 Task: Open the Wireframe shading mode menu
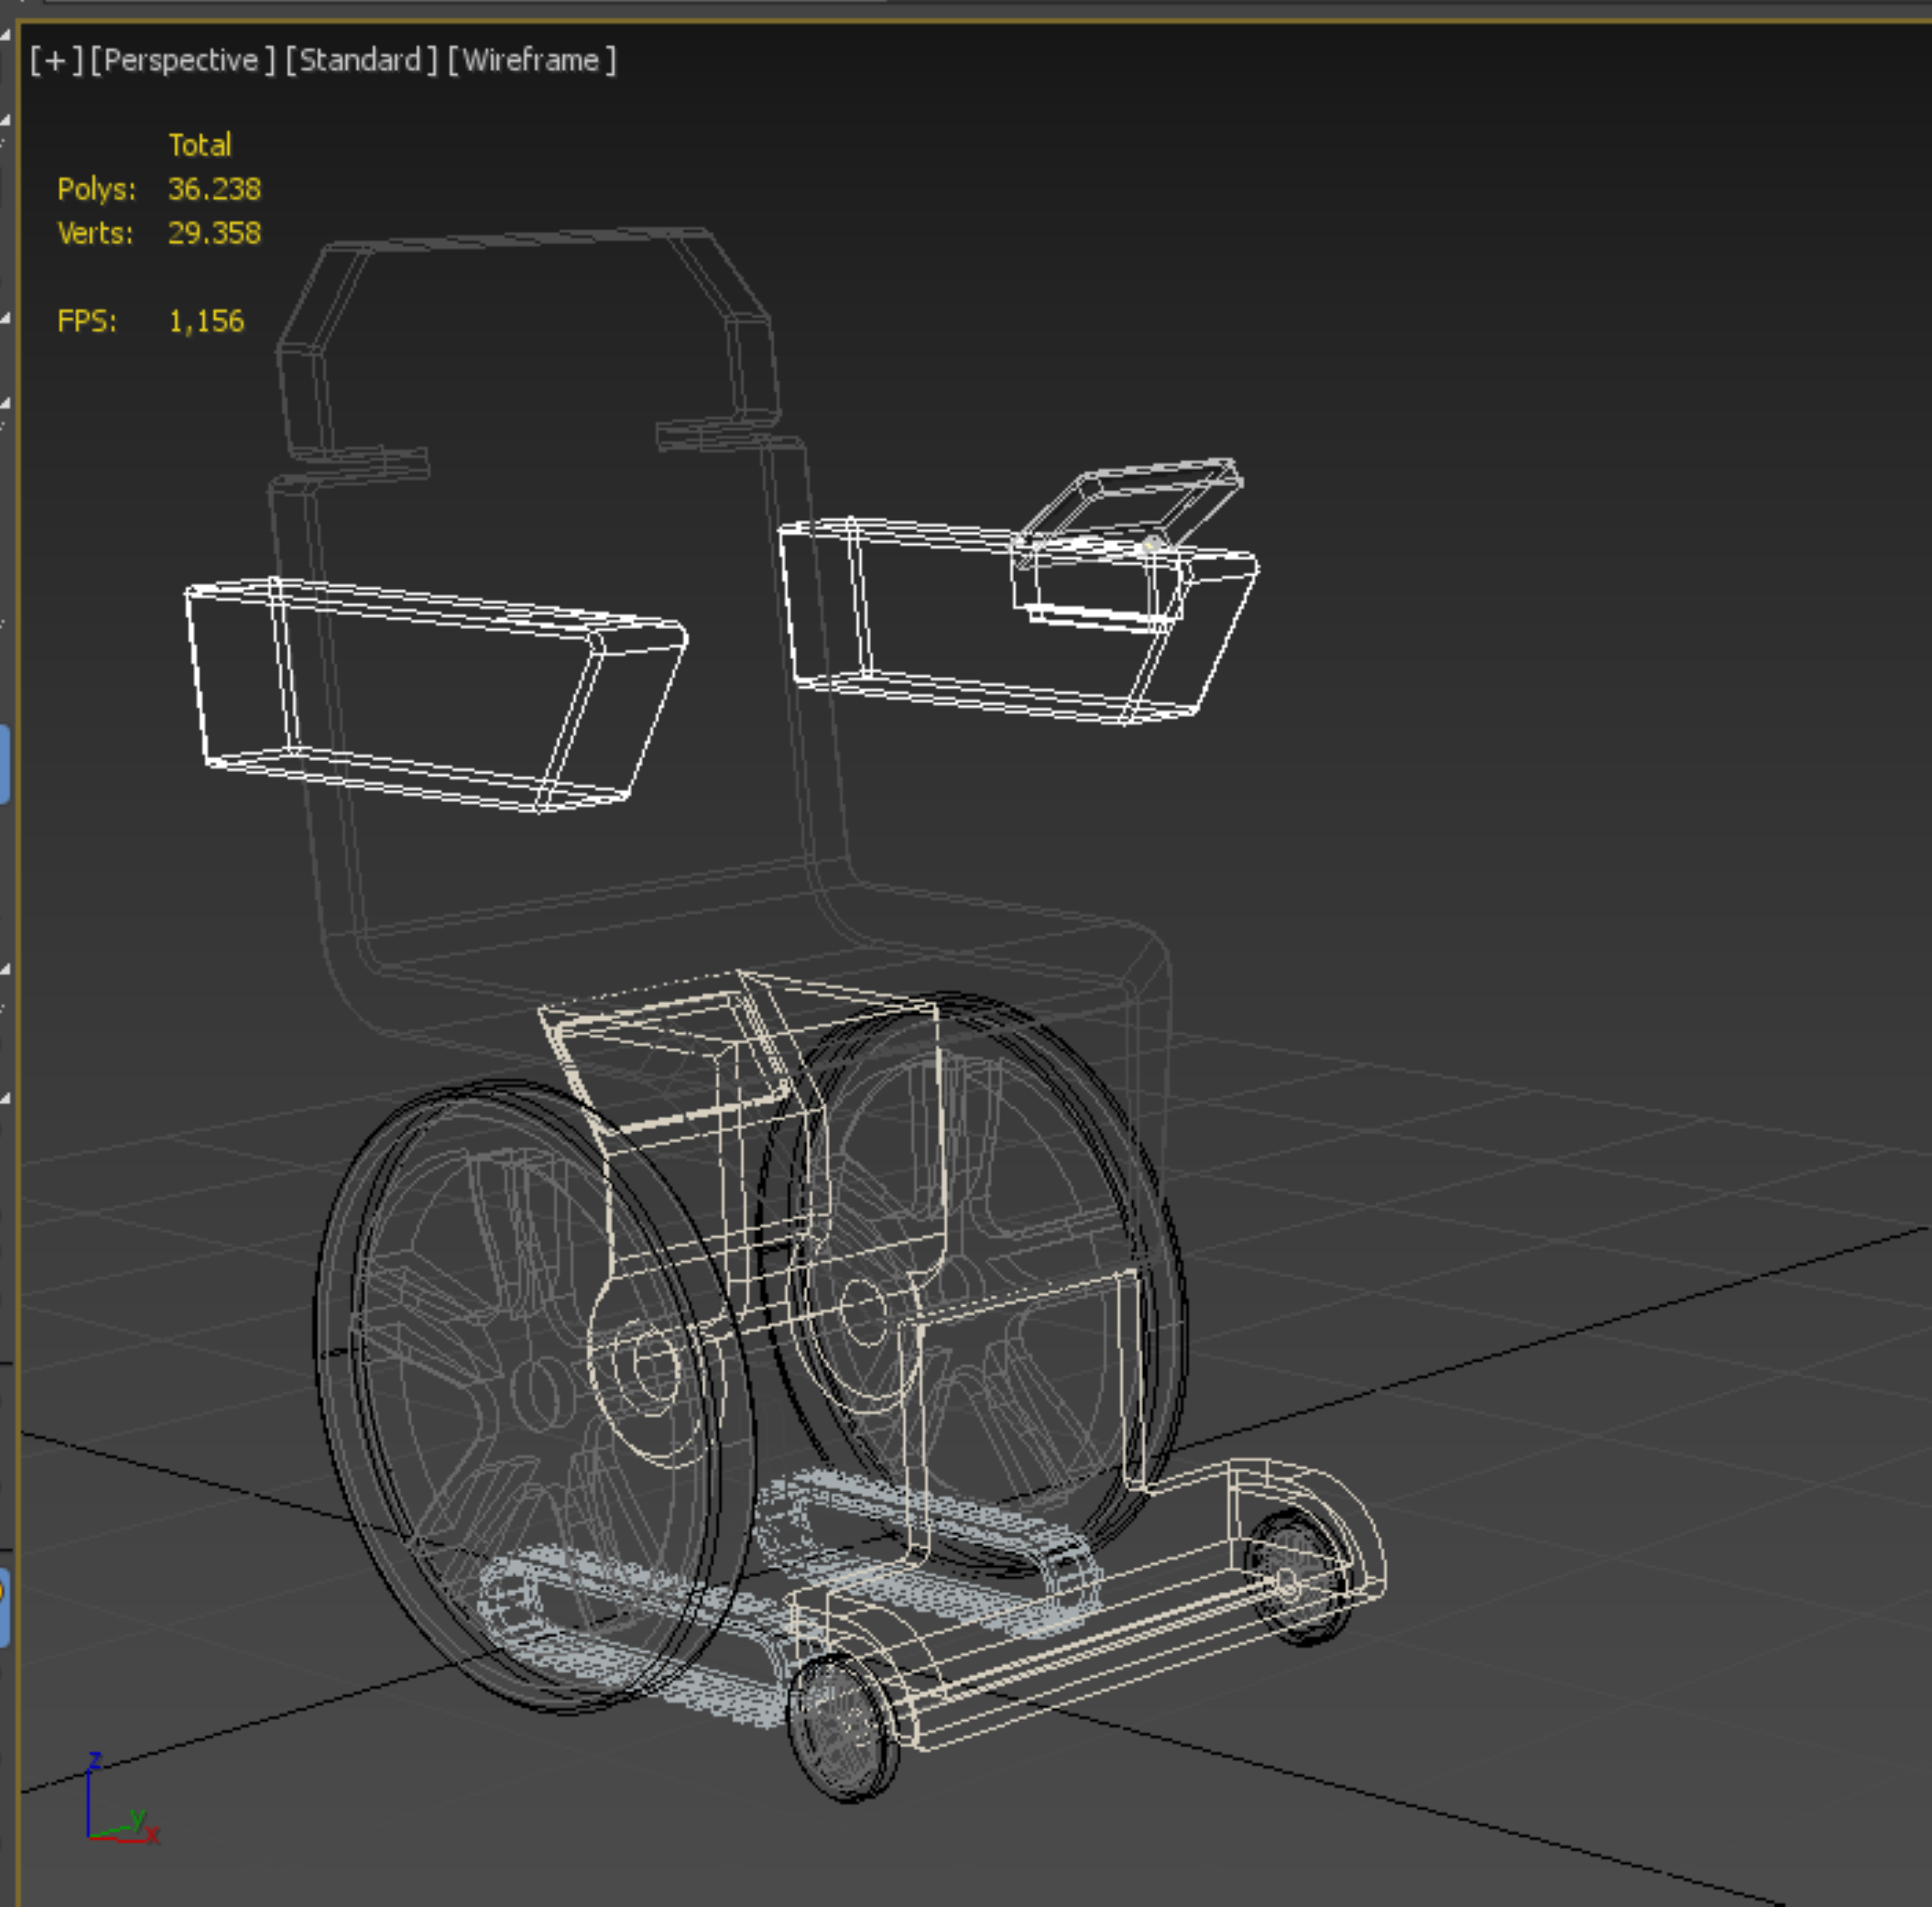point(531,61)
